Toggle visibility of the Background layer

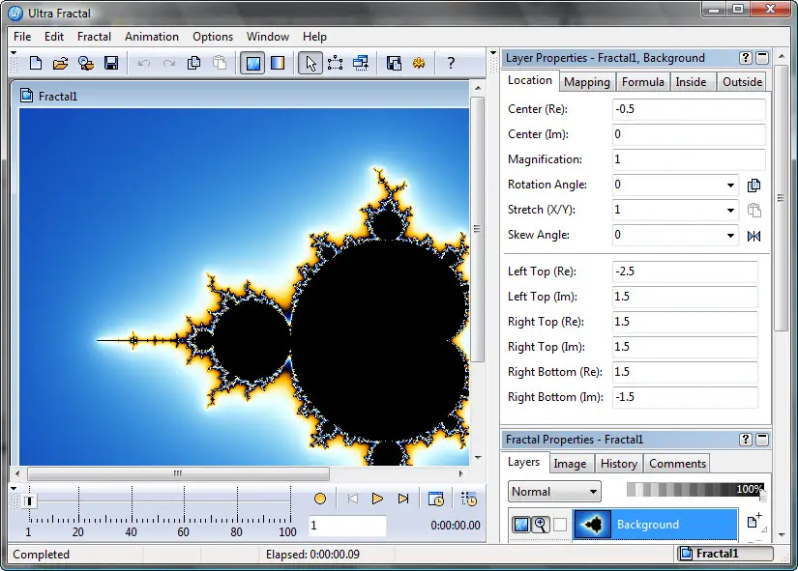click(x=520, y=525)
